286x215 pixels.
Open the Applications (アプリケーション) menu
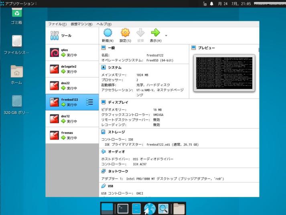18,4
